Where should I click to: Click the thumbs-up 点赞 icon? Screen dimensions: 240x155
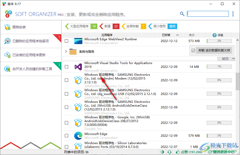(x=178, y=152)
